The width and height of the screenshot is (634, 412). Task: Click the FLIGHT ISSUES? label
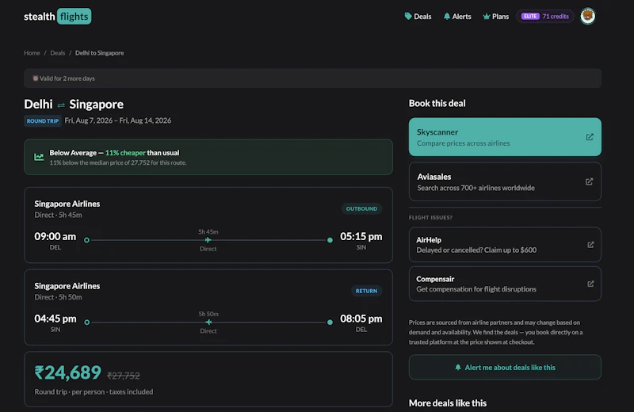tap(430, 218)
